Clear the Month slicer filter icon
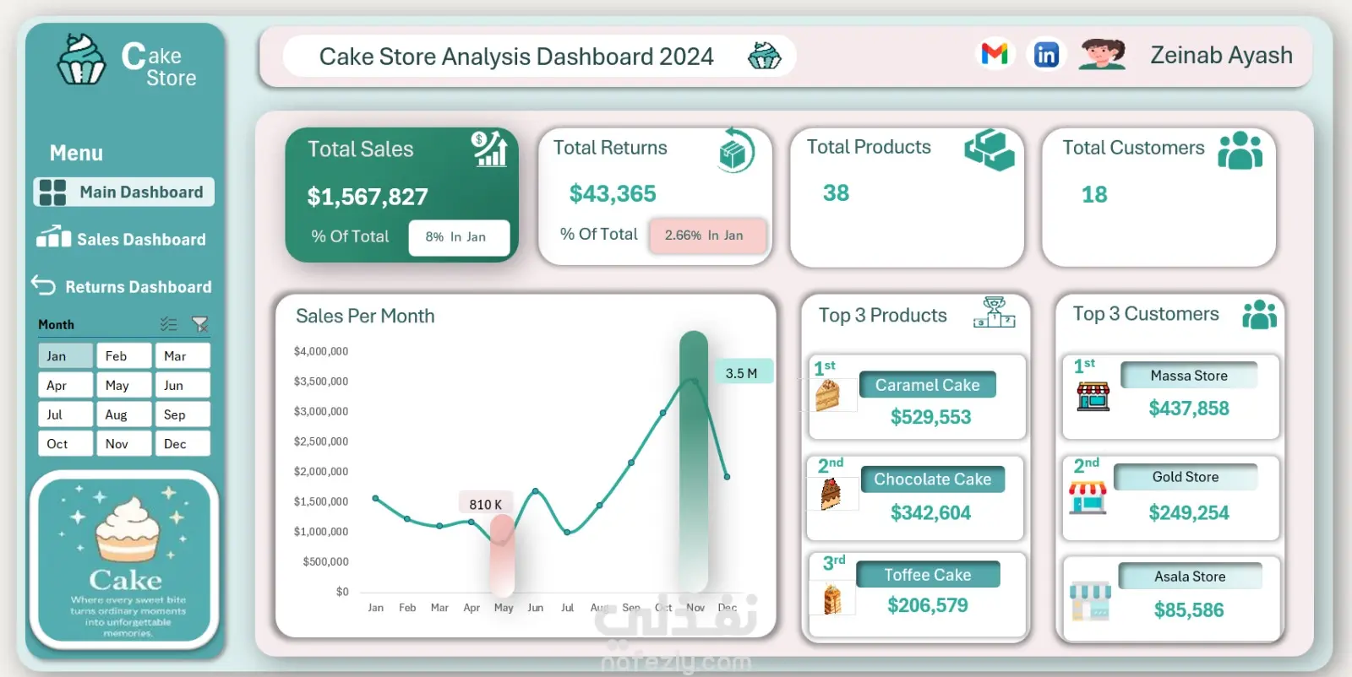Screen dimensions: 1352x677 (200, 324)
